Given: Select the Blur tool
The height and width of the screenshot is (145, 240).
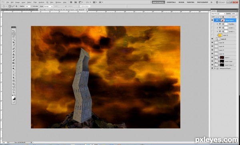Looking at the screenshot, I should 14,66.
